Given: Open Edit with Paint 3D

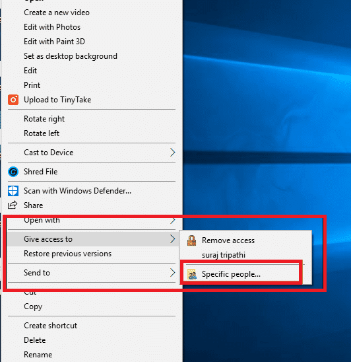Looking at the screenshot, I should click(x=54, y=42).
